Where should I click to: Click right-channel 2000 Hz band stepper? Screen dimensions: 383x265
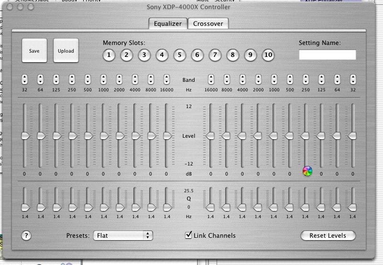pos(258,79)
